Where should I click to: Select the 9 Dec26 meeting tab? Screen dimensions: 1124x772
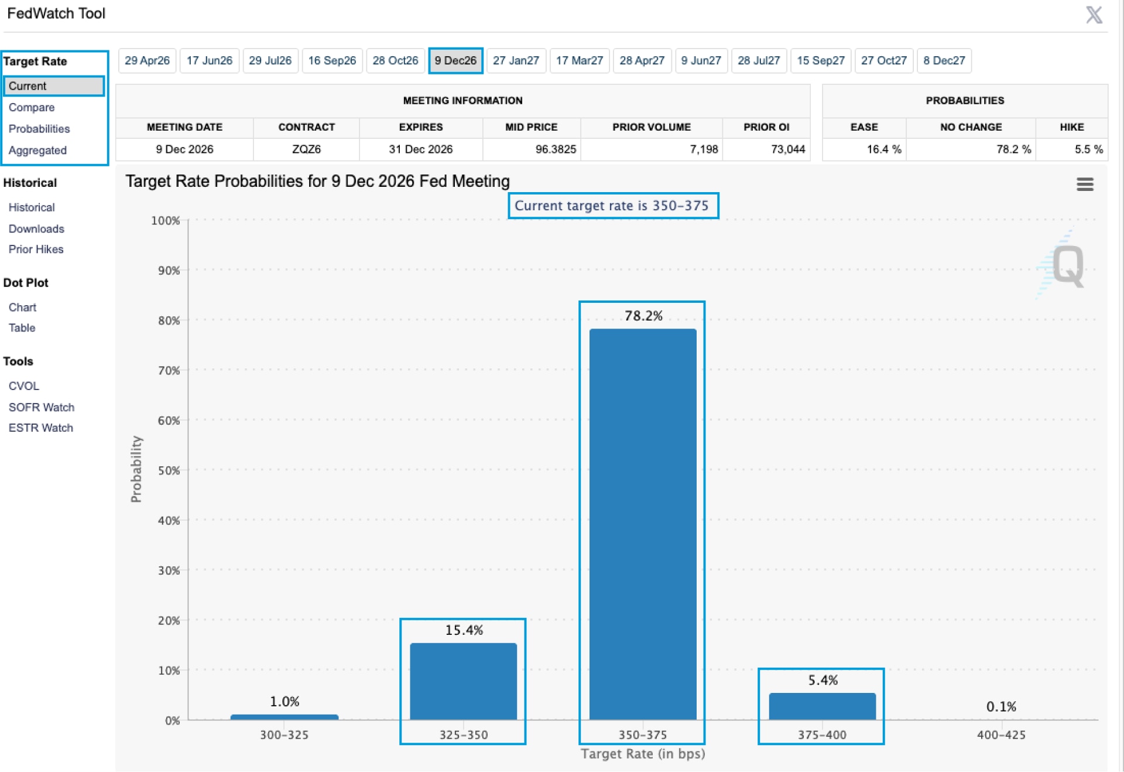pos(455,60)
